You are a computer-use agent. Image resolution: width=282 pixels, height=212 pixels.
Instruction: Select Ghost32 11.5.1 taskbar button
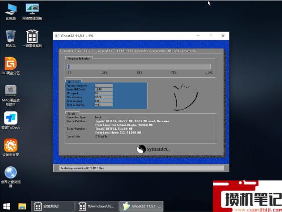pos(142,206)
